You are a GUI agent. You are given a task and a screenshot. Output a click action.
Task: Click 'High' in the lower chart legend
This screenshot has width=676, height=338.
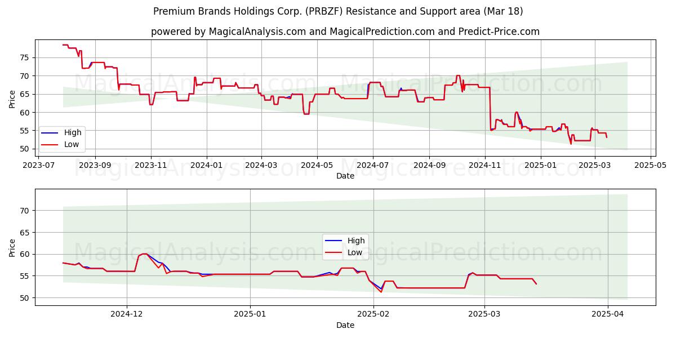(356, 241)
